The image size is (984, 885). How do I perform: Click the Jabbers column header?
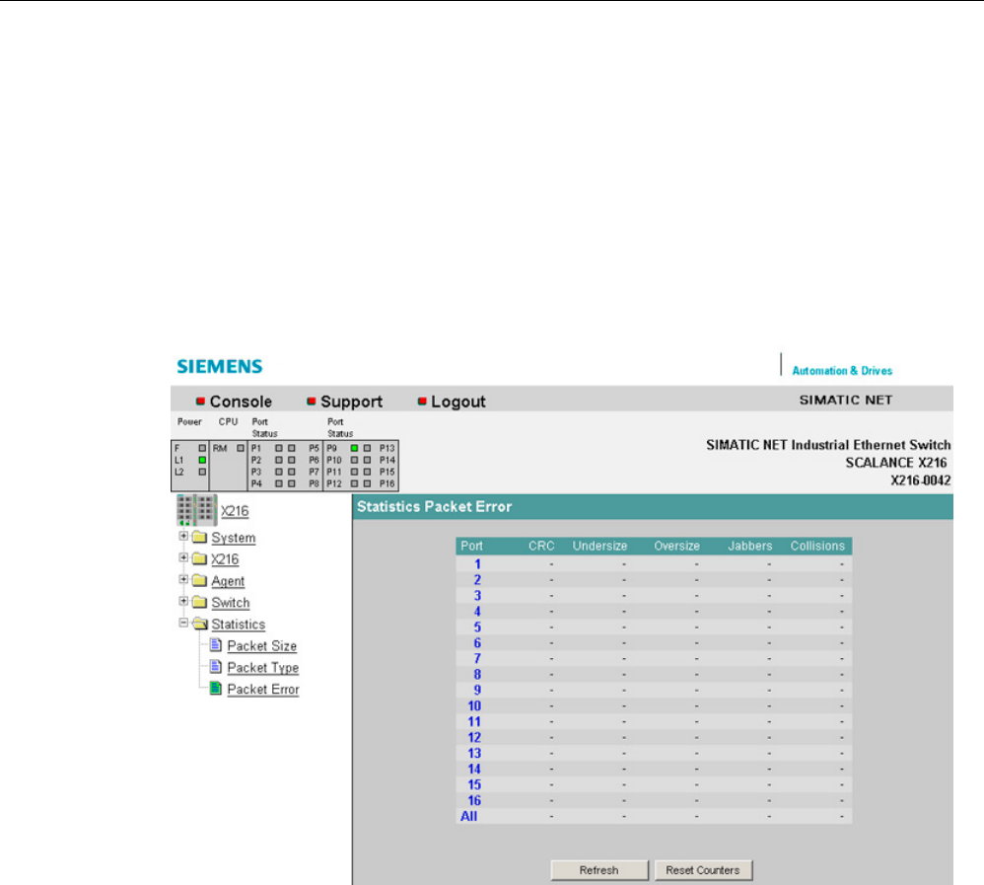point(750,546)
